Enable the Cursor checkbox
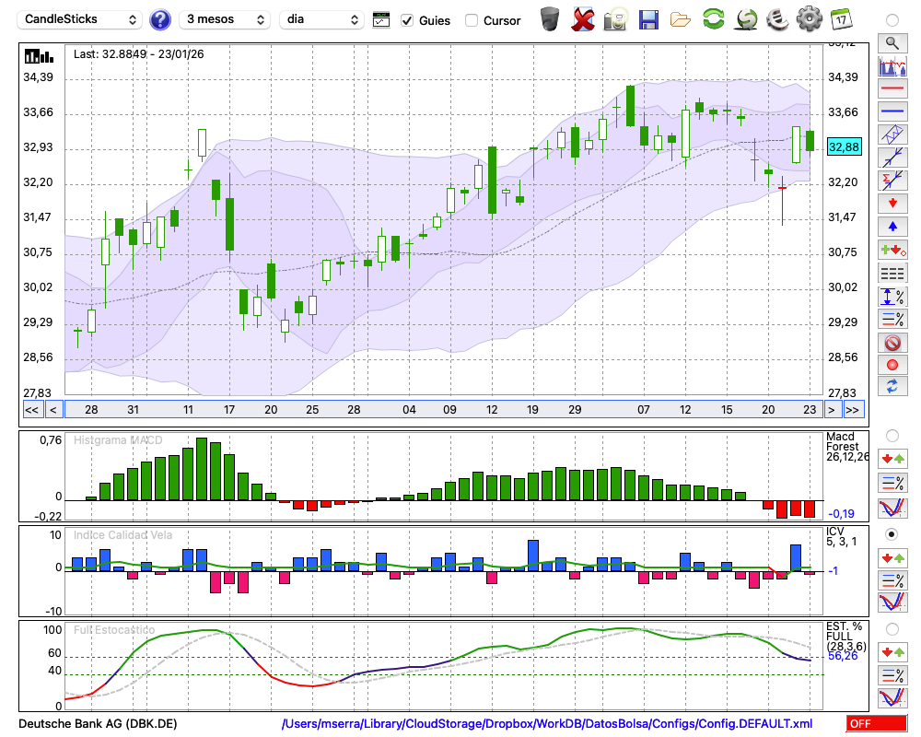921x737 pixels. tap(472, 20)
